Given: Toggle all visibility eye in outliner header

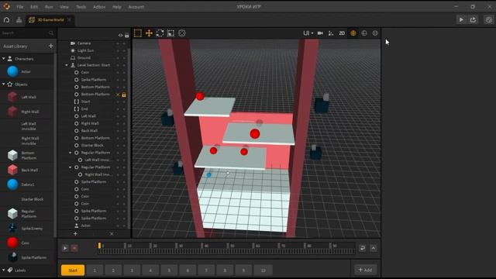Looking at the screenshot, I should (x=120, y=36).
